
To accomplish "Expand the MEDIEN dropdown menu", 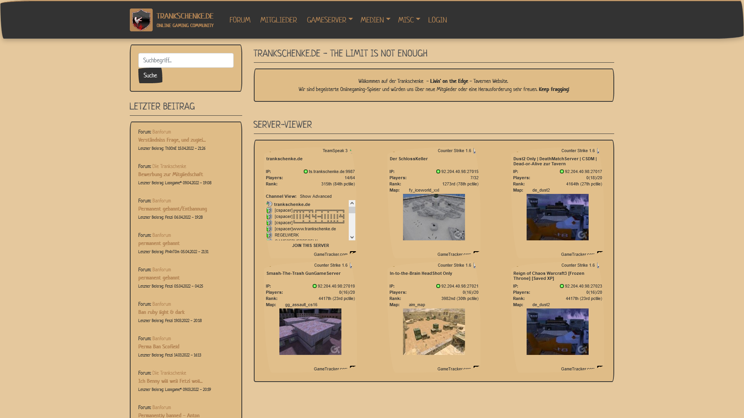I will coord(375,20).
